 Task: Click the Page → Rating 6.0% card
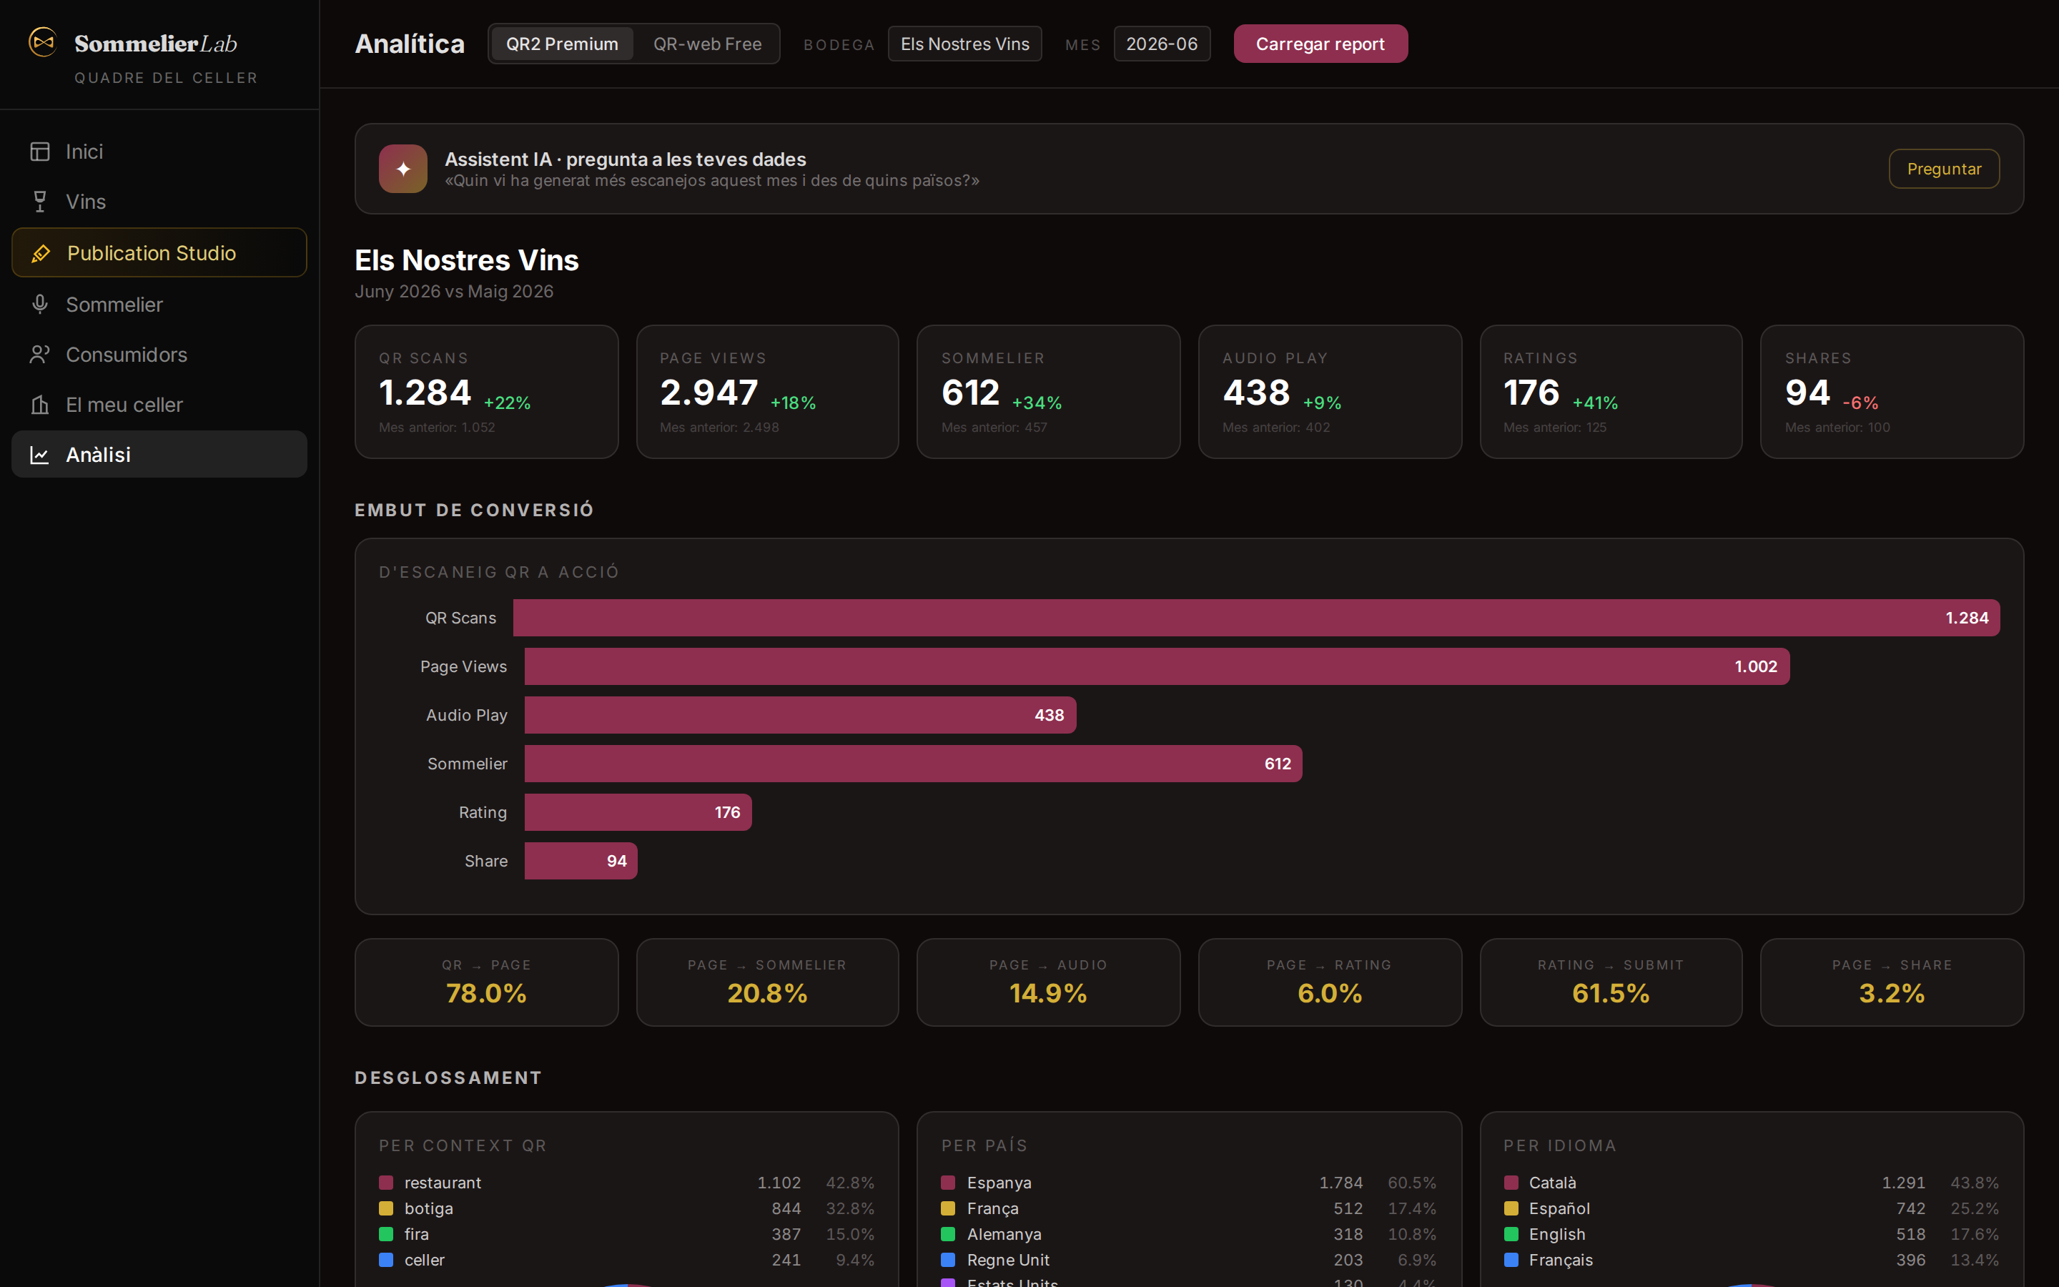pyautogui.click(x=1330, y=982)
